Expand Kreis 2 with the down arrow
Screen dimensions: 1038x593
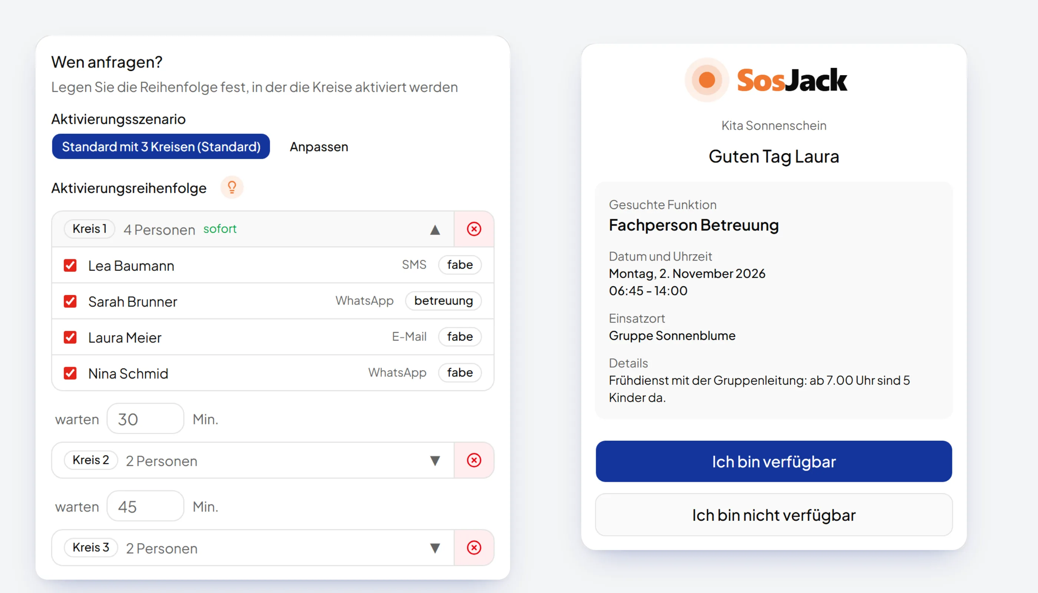pyautogui.click(x=435, y=461)
